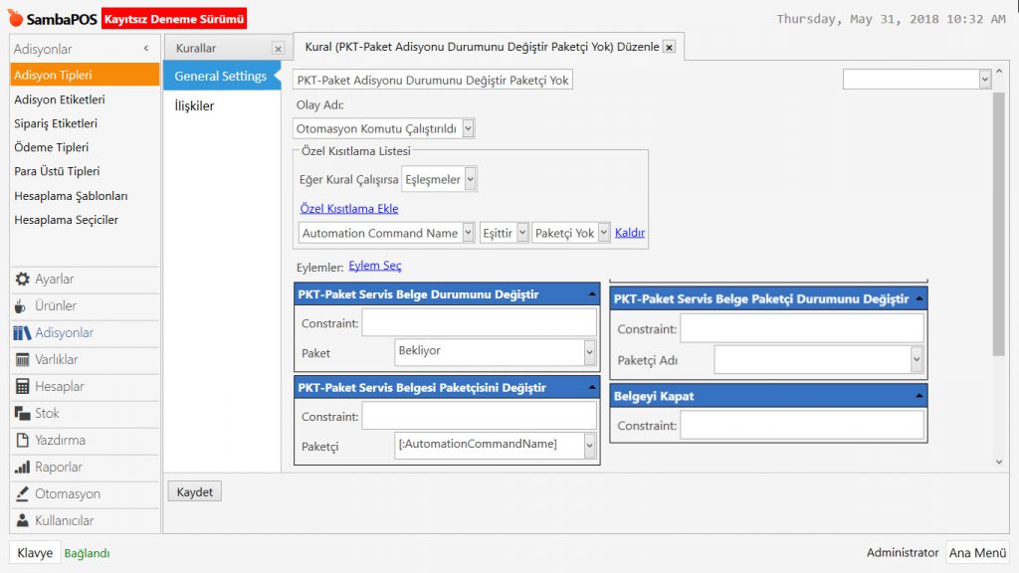Click the Stok truck icon

(x=22, y=414)
